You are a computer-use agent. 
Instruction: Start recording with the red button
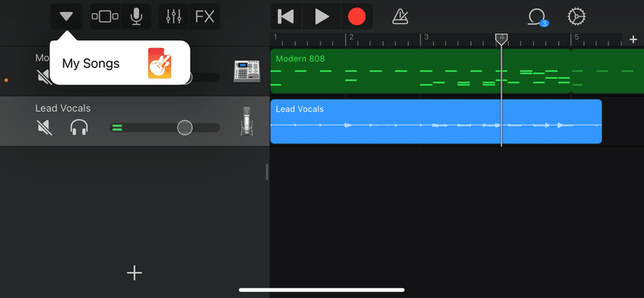(x=357, y=16)
